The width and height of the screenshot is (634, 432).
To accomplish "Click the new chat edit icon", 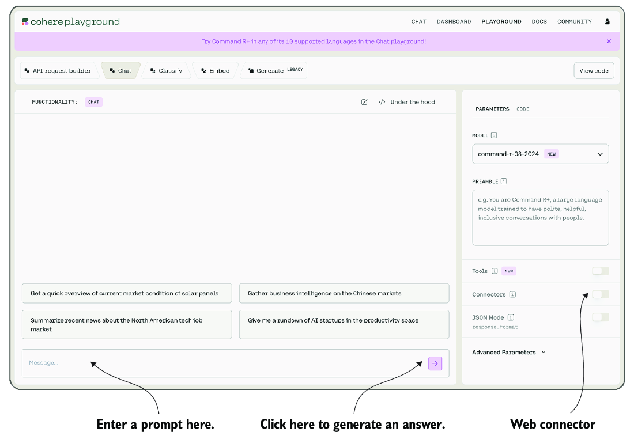I will click(364, 102).
